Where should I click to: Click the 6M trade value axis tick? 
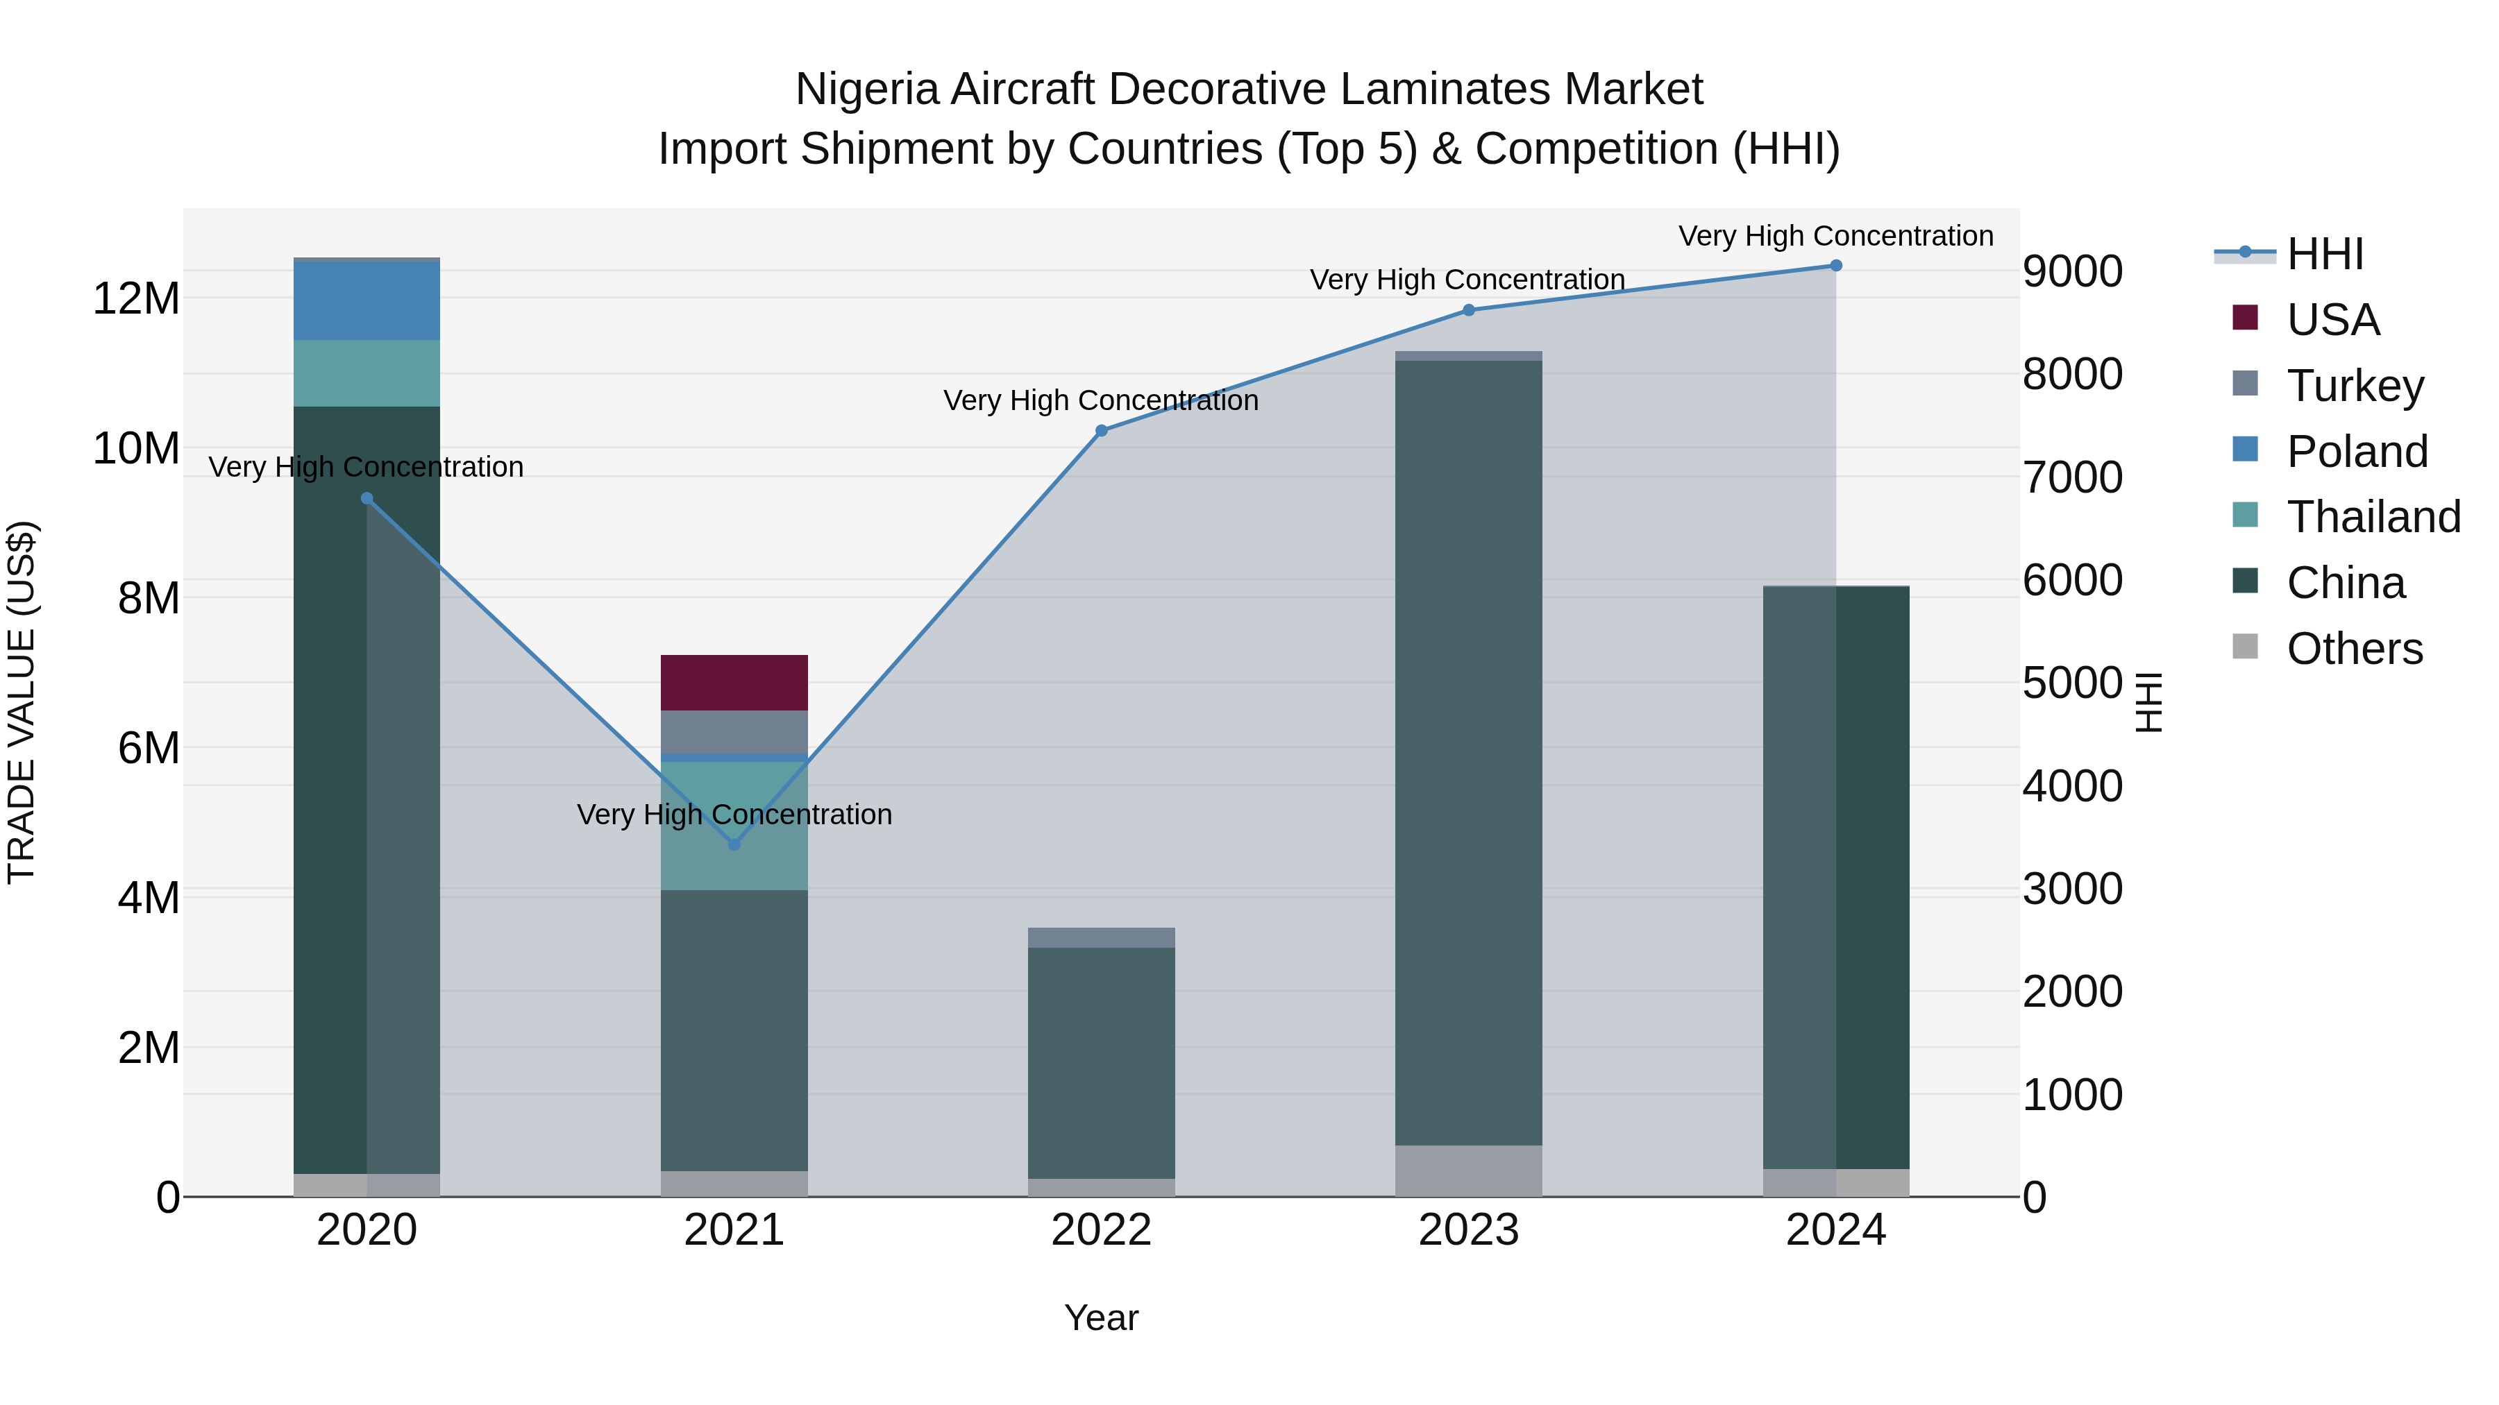click(x=149, y=749)
